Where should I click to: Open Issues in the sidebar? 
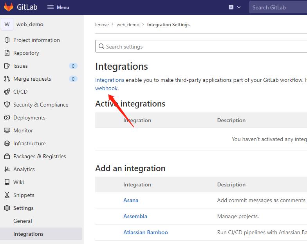20,66
